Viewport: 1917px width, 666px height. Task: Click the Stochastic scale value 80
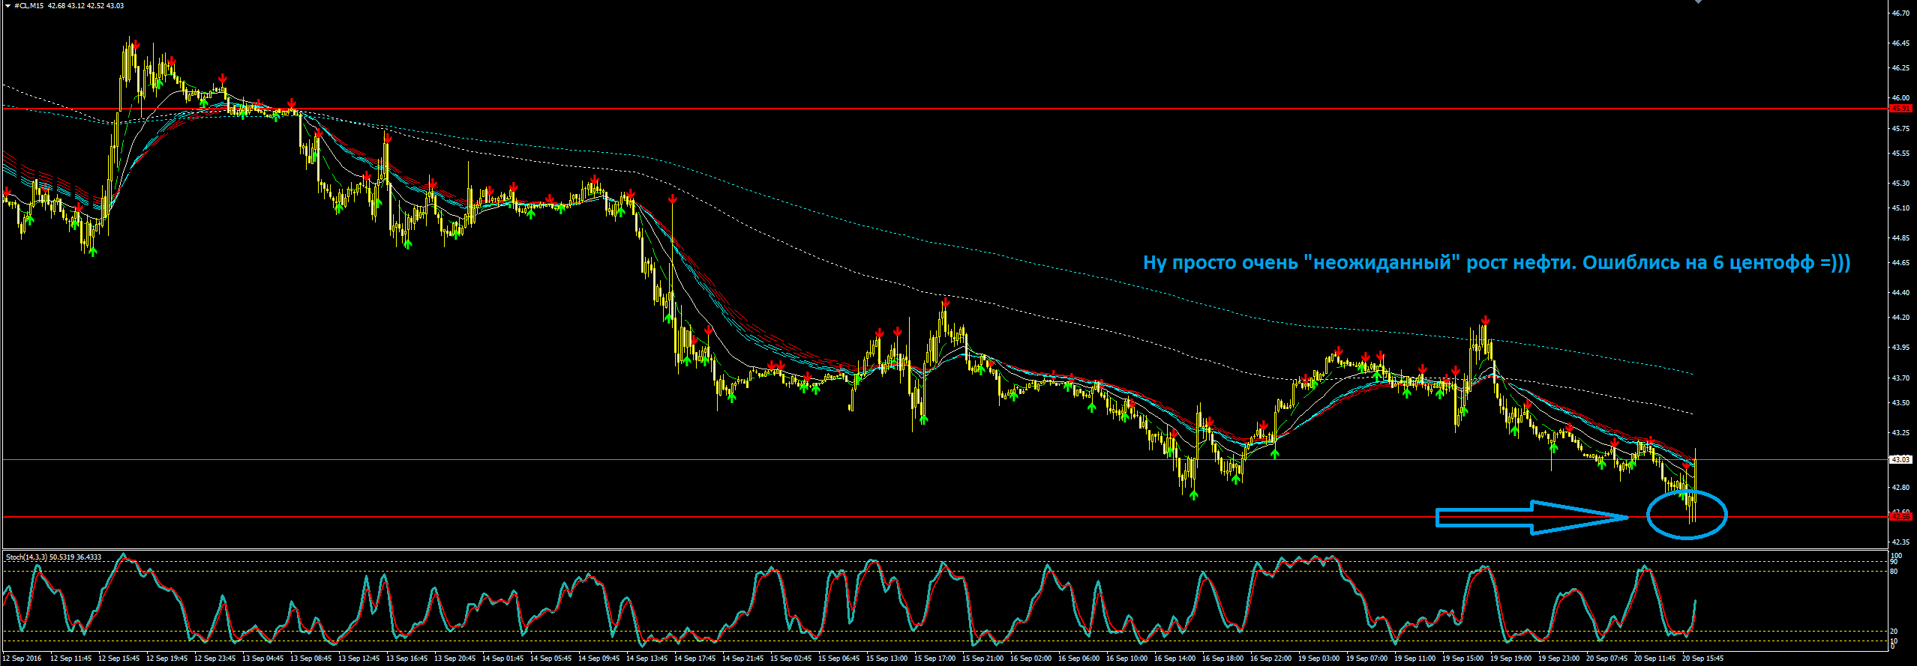(1894, 572)
